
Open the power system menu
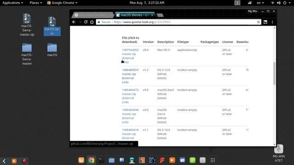287,3
